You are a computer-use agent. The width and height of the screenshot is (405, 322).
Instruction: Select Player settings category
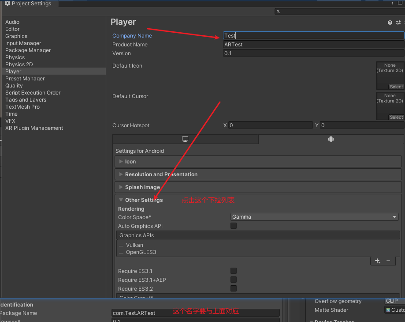pyautogui.click(x=54, y=71)
